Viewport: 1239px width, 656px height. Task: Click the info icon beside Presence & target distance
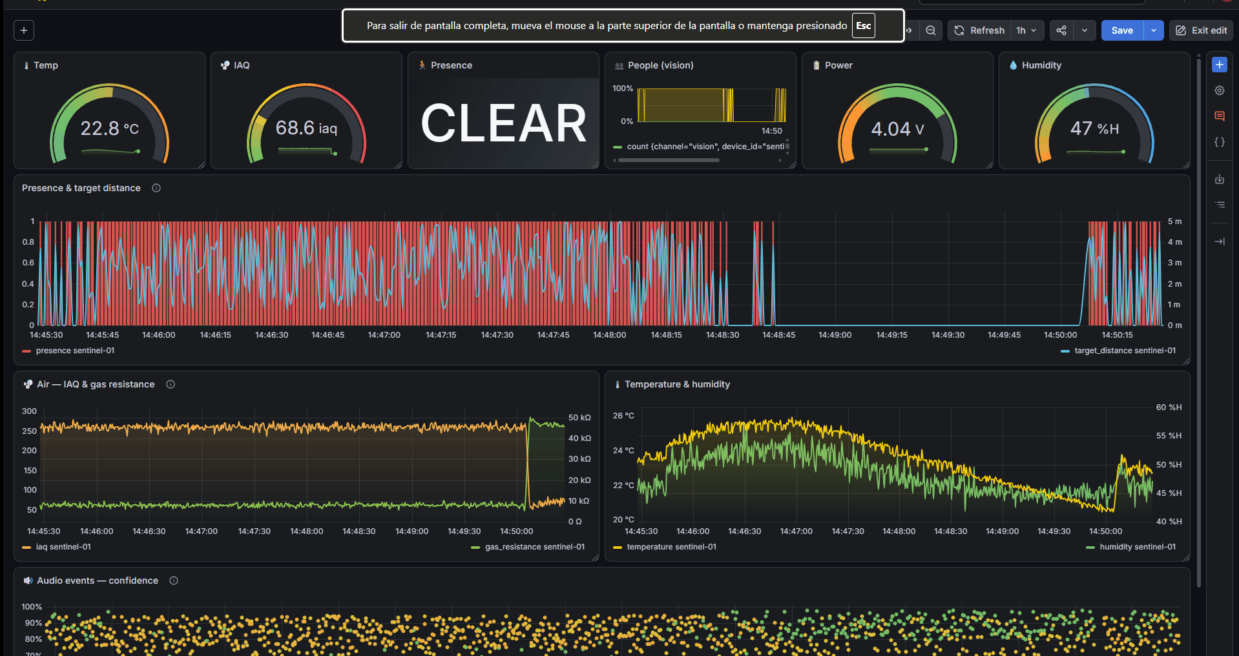point(156,188)
